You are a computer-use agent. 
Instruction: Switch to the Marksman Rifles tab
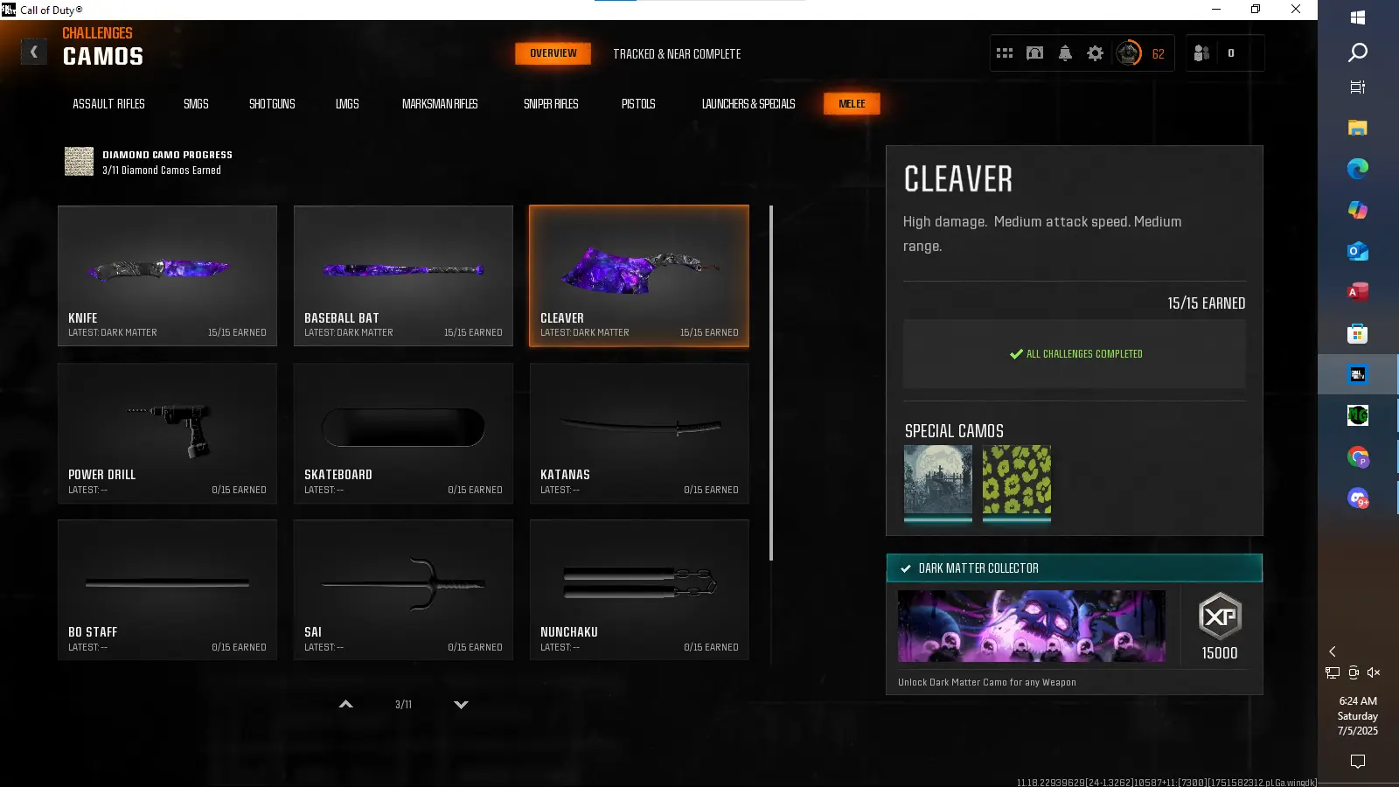pos(440,104)
